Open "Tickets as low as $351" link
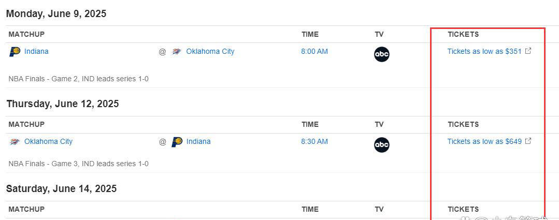 coord(484,52)
